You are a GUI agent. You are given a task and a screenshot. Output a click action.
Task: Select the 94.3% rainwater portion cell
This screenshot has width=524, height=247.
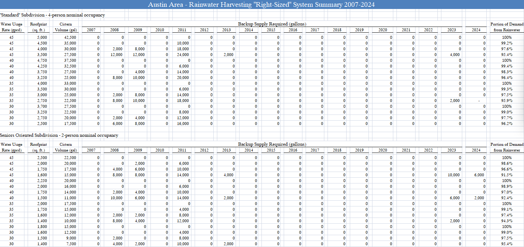point(507,221)
